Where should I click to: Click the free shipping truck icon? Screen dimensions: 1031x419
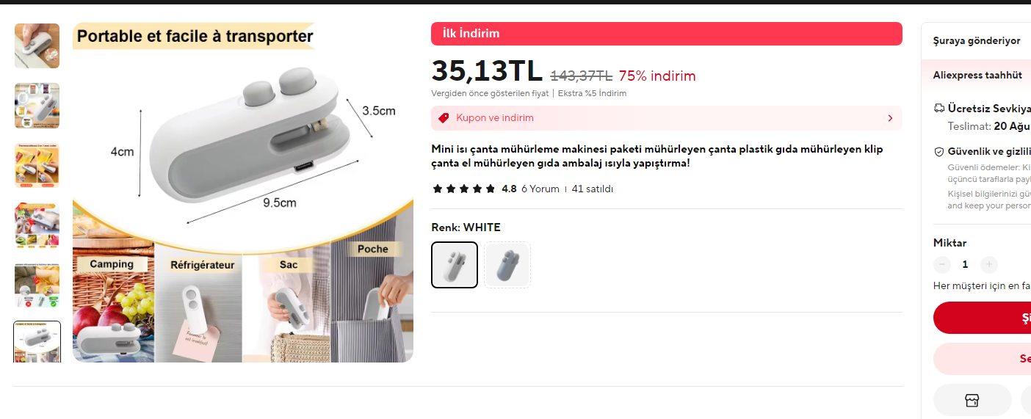tap(939, 108)
